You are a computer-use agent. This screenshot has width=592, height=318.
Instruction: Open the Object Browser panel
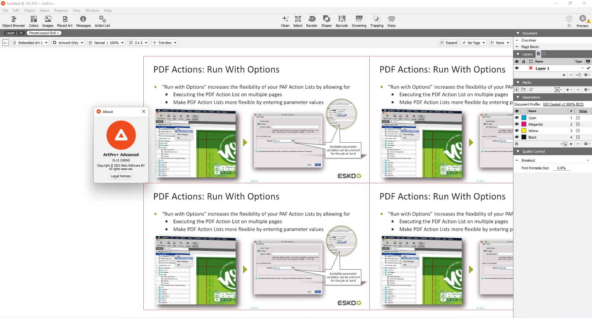tap(14, 22)
